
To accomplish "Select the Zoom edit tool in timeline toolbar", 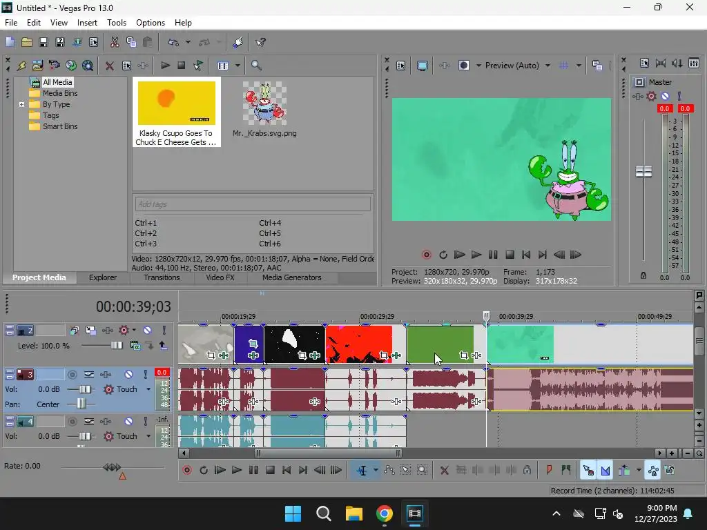I will (422, 471).
